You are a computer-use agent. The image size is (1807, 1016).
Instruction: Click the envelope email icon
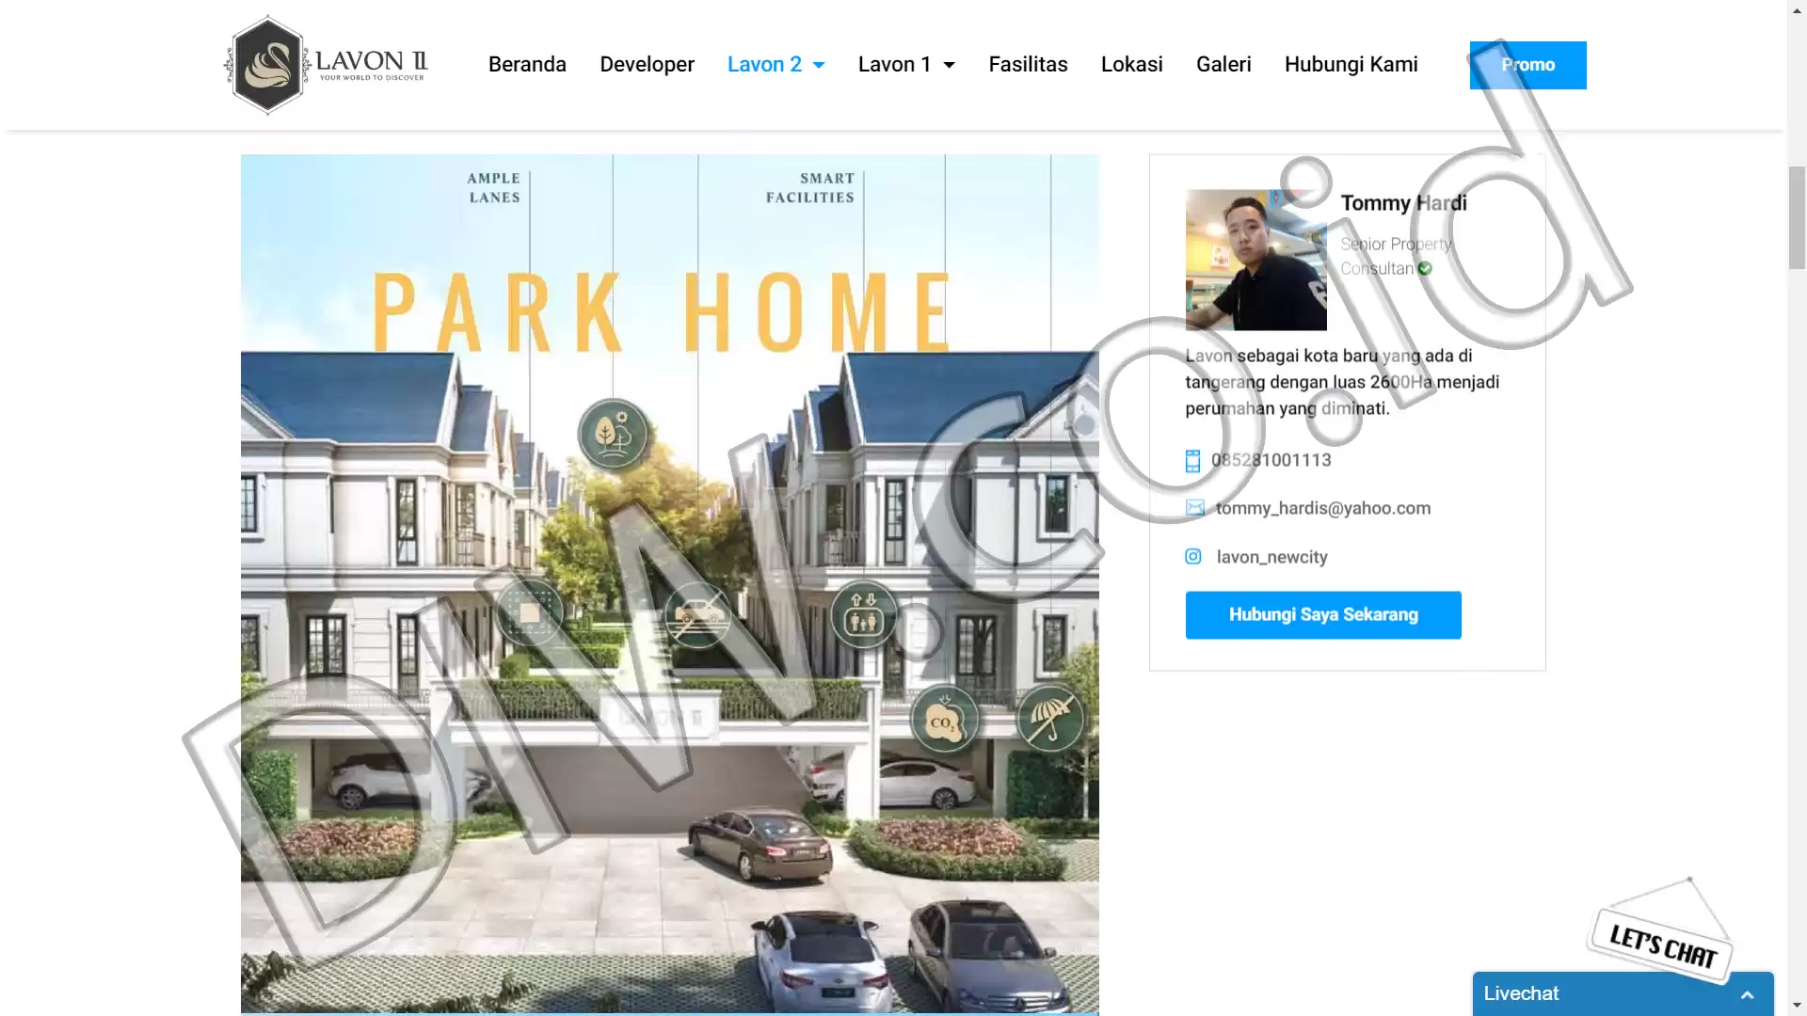[x=1194, y=508]
